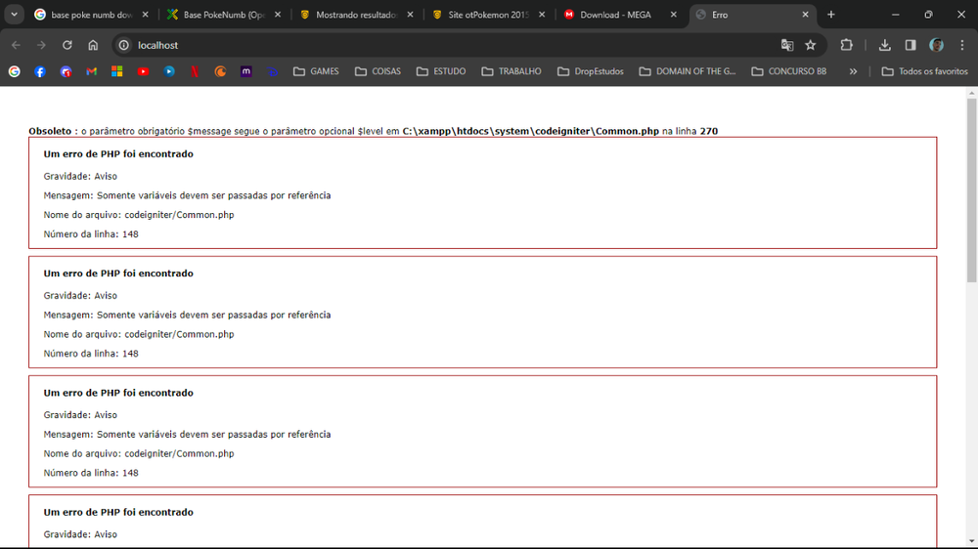The height and width of the screenshot is (549, 978).
Task: Click the translate page icon
Action: [786, 45]
